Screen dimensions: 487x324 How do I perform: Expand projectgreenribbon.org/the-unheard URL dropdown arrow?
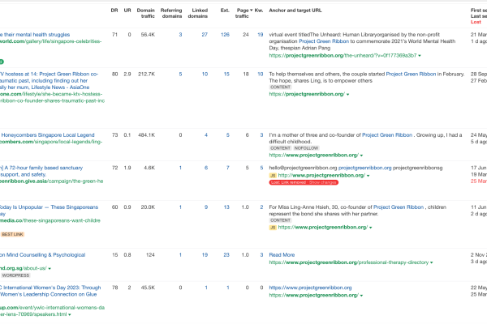click(420, 56)
